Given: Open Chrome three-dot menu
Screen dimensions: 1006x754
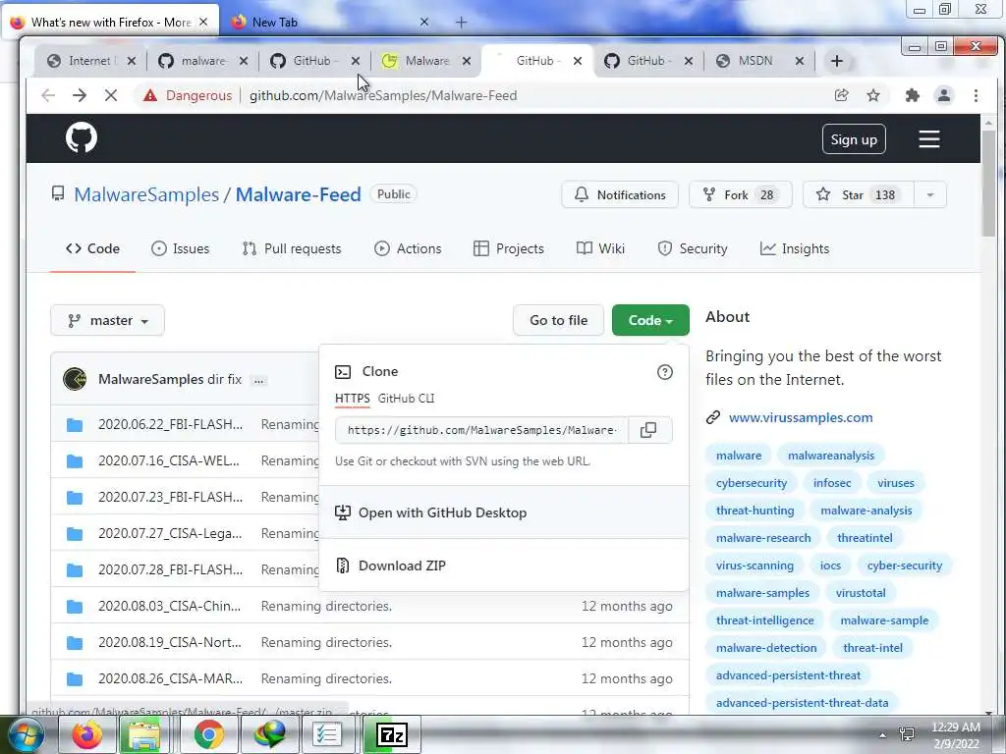Looking at the screenshot, I should point(976,95).
